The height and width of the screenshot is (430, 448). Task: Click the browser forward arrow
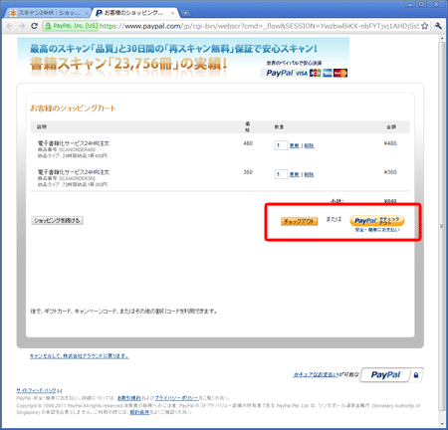click(x=22, y=26)
